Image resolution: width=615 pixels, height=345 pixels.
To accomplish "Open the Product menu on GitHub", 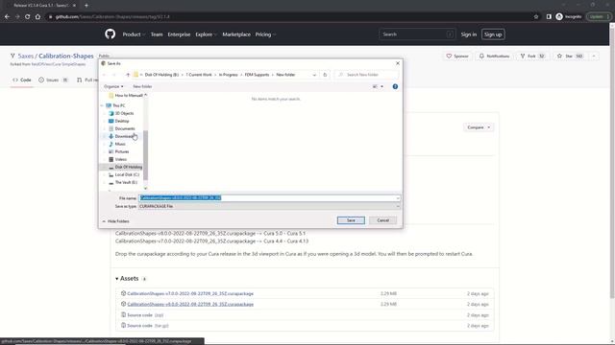I will tap(134, 34).
